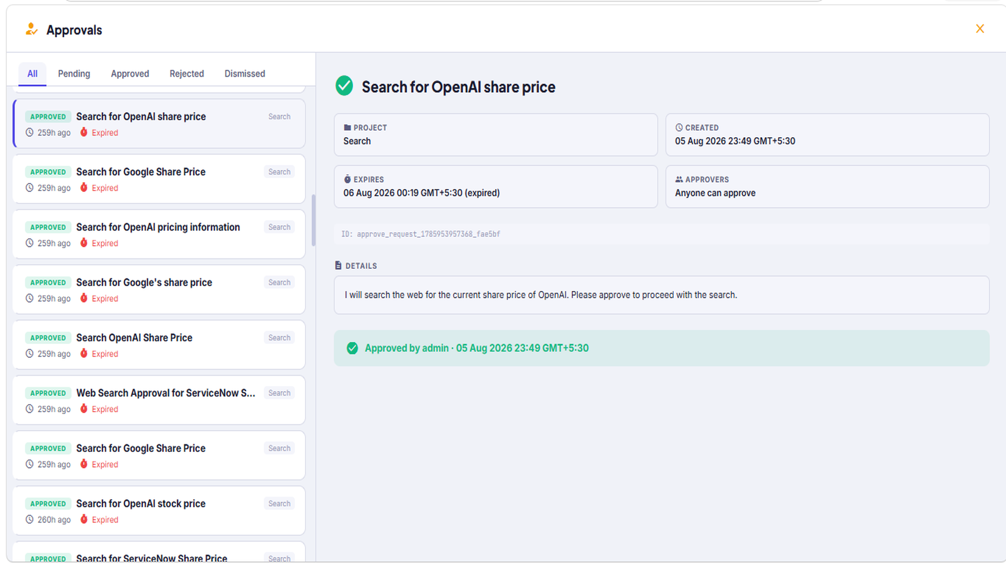1006x565 pixels.
Task: Select Search OpenAI Share Price request
Action: click(x=159, y=345)
